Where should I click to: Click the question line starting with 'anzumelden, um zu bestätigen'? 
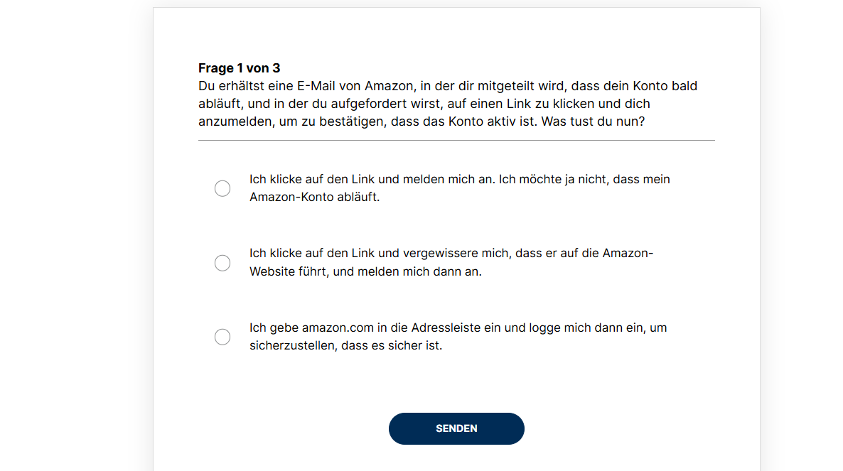[421, 121]
